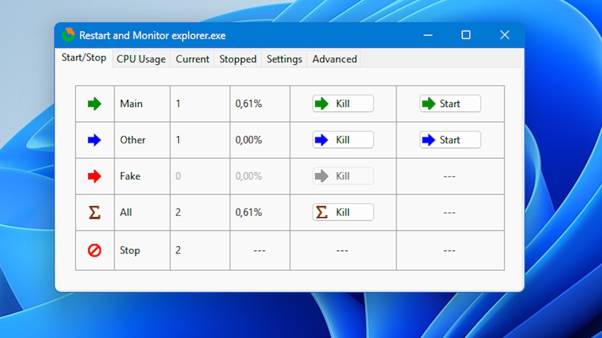
Task: Kill the Main explorer process
Action: point(343,104)
